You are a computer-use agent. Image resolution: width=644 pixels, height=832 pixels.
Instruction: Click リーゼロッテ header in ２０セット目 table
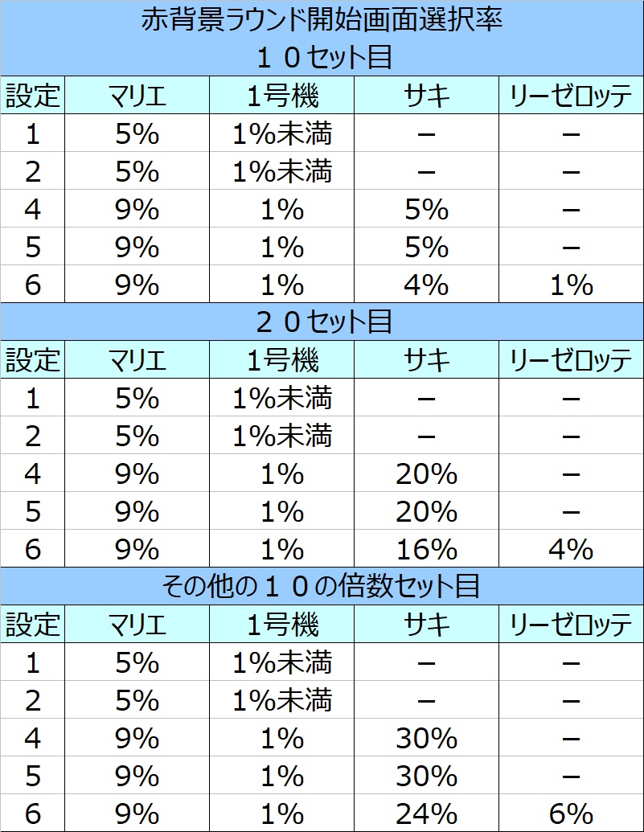(571, 360)
